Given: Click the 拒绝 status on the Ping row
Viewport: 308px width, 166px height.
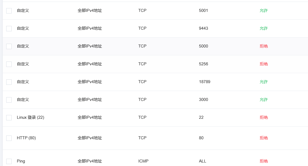Looking at the screenshot, I should 264,161.
